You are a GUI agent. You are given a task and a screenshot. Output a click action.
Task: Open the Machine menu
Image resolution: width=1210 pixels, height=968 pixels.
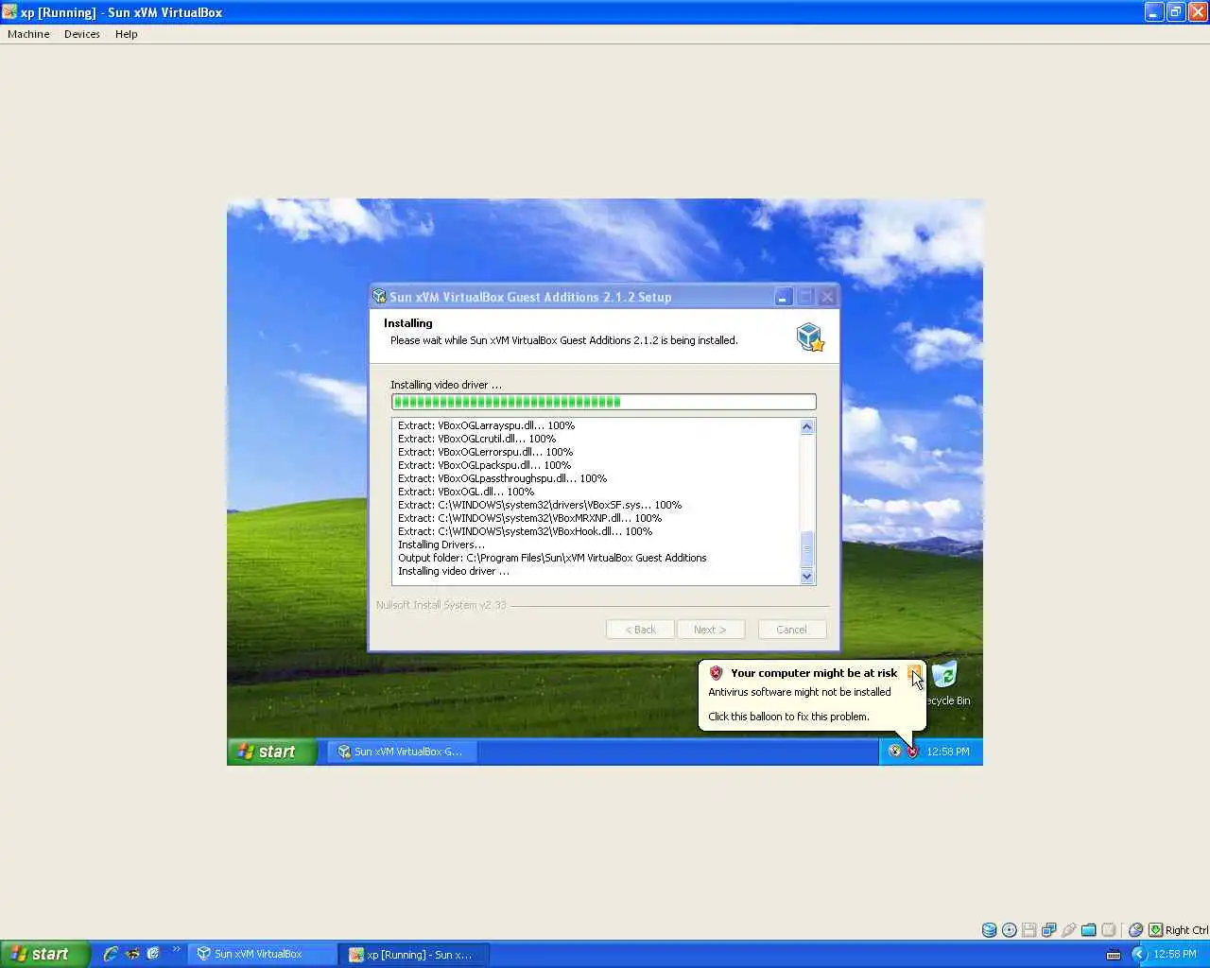click(28, 34)
